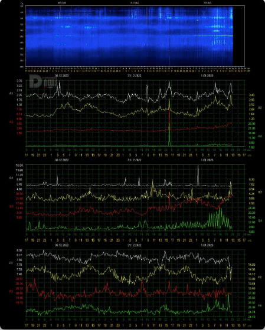This screenshot has width=265, height=330.
Task: Click the green 27.30 value on F4 axis
Action: click(251, 293)
